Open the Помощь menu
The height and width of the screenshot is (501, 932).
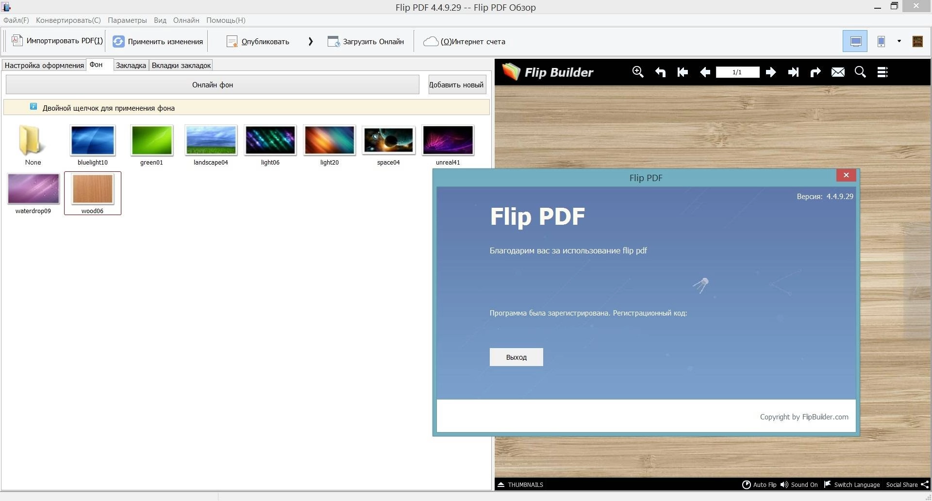click(x=226, y=20)
